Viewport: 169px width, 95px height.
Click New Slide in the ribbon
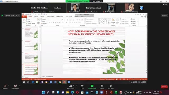point(38,21)
